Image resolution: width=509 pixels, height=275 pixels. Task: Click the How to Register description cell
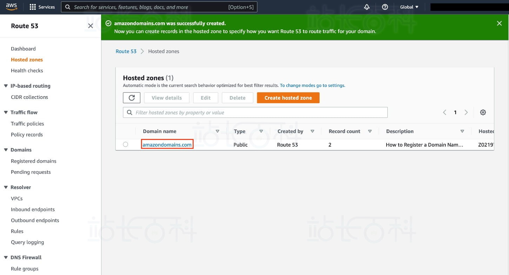pos(424,145)
